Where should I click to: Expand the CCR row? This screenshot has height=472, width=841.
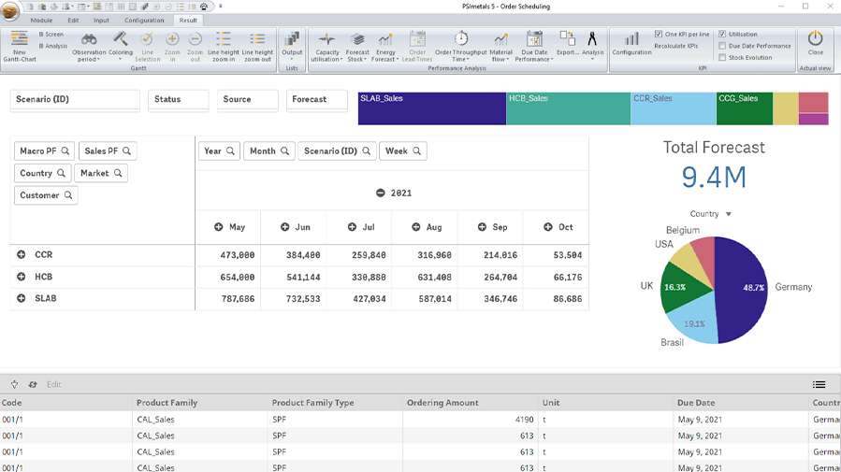tap(21, 254)
